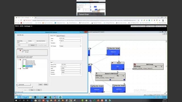Open the green diamond script editor taskbar icon
The width and height of the screenshot is (182, 102).
tap(60, 97)
